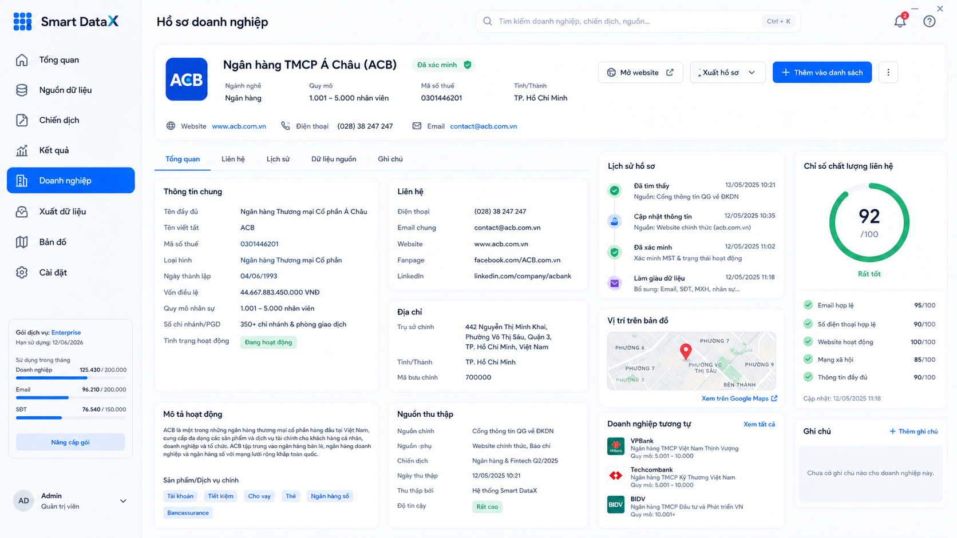Click facebook.com/ACB.com.vn value
Viewport: 957px width, 538px height.
[x=517, y=260]
